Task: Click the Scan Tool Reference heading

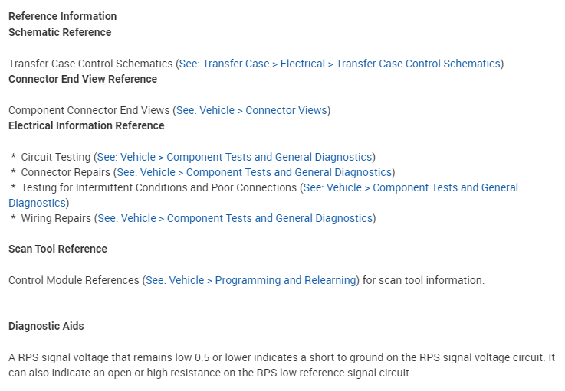Action: tap(57, 249)
